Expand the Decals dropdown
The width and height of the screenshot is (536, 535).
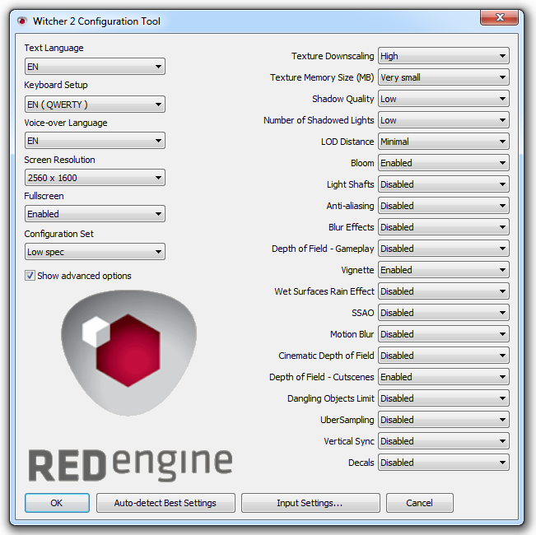[443, 463]
